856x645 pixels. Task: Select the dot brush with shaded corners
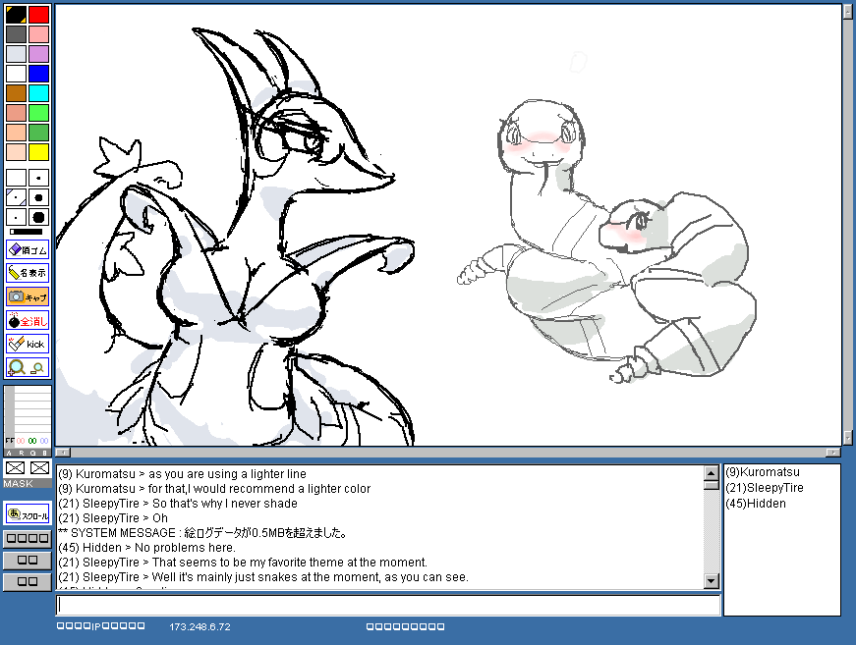[16, 197]
